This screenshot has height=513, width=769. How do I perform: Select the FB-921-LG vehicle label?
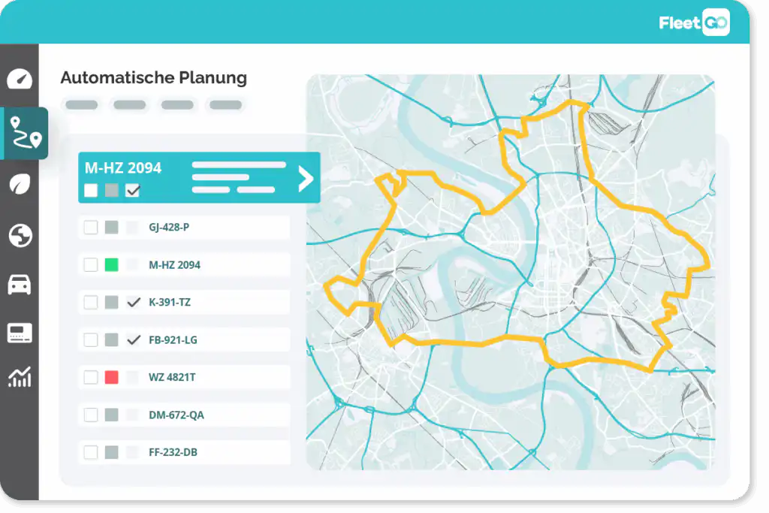(173, 340)
